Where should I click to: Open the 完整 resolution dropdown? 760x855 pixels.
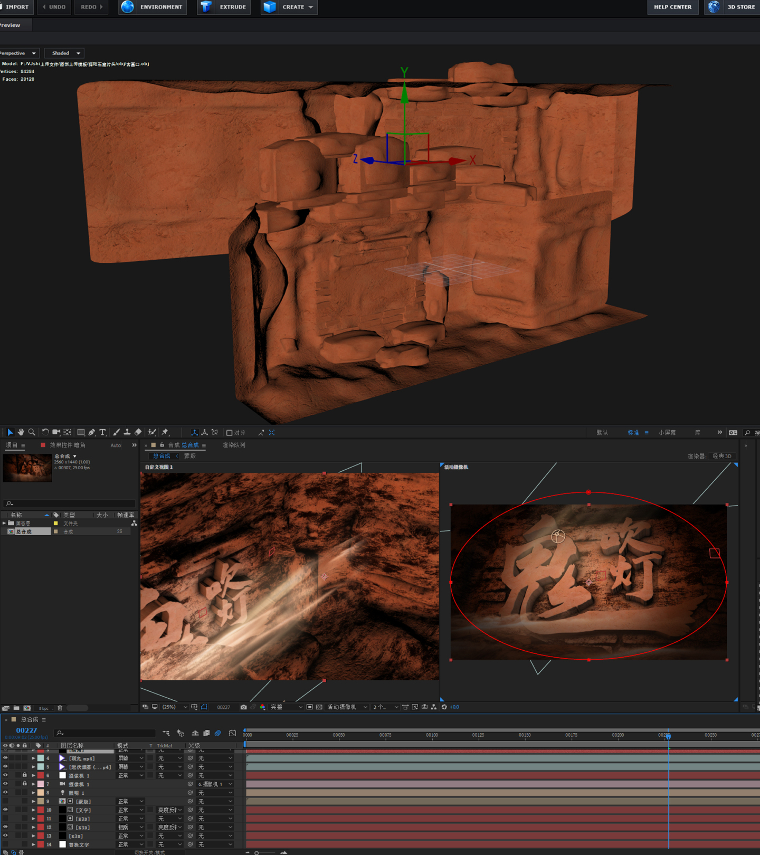(286, 707)
